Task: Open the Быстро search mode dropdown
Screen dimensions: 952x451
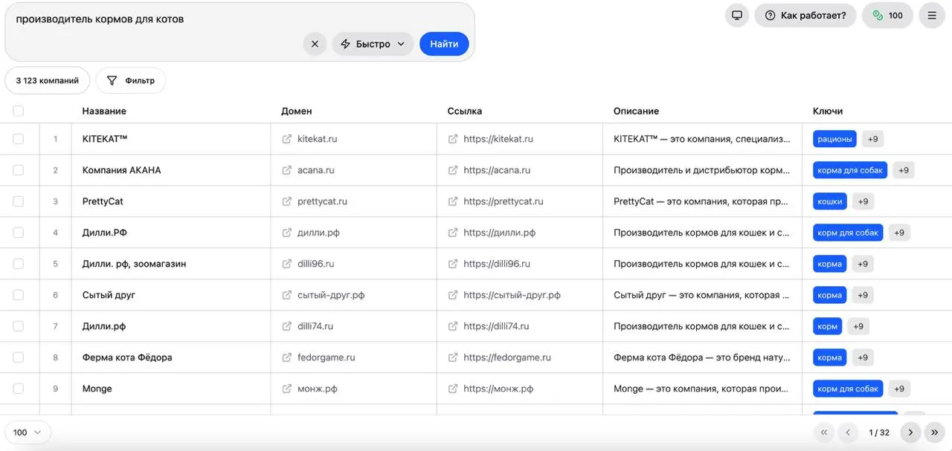Action: (x=373, y=44)
